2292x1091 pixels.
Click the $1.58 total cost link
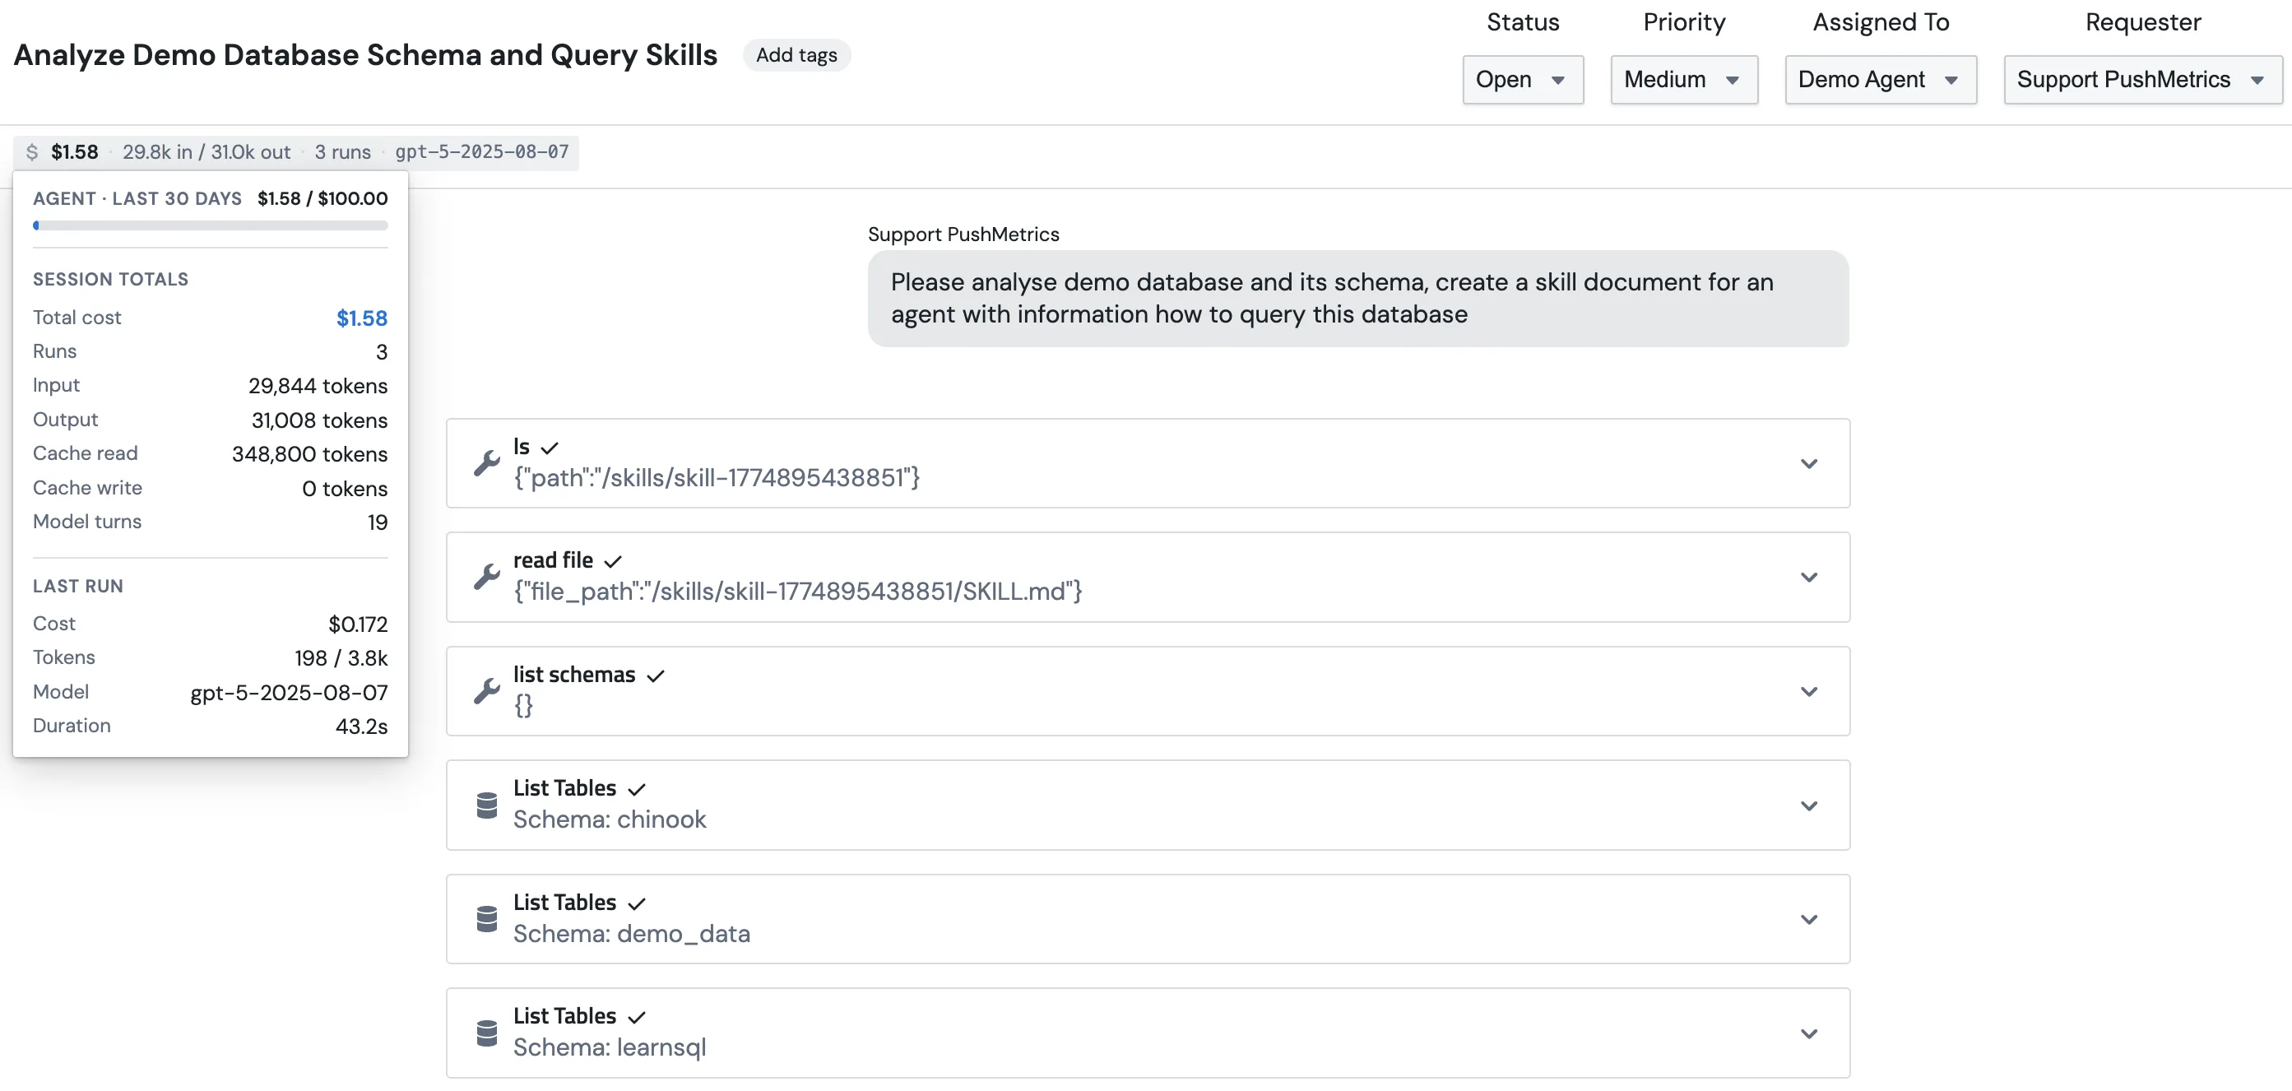[361, 318]
